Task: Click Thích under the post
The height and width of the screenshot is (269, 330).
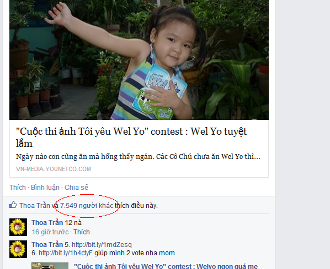Action: (18, 188)
